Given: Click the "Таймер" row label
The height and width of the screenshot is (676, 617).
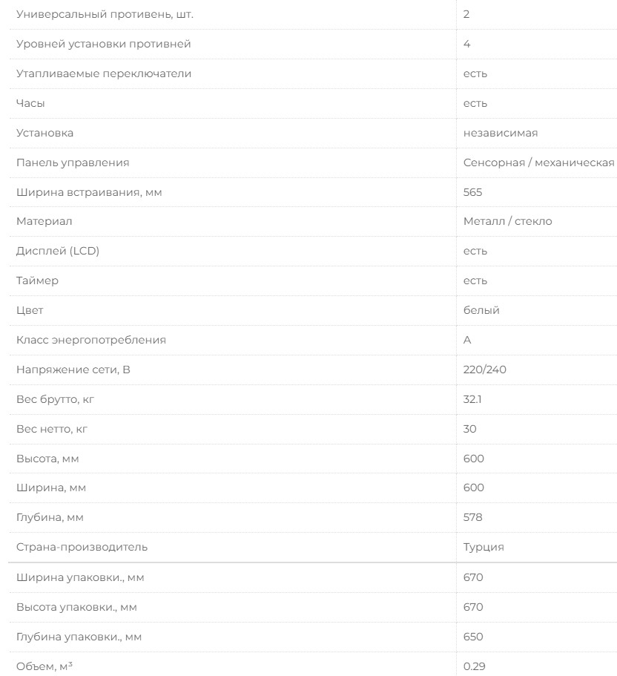Looking at the screenshot, I should [37, 280].
